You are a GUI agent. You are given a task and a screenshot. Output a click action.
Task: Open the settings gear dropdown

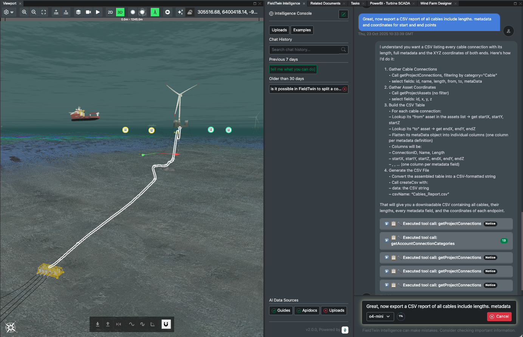click(x=8, y=12)
